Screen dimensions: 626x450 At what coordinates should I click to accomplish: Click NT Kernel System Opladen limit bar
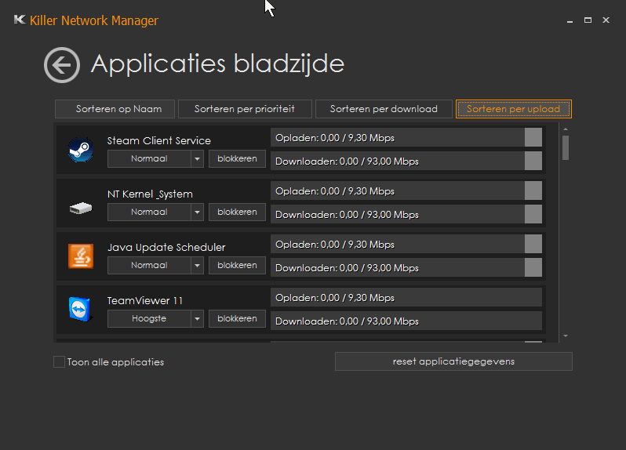pyautogui.click(x=406, y=191)
